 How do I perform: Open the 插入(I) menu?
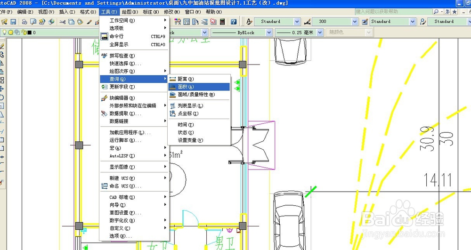67,12
